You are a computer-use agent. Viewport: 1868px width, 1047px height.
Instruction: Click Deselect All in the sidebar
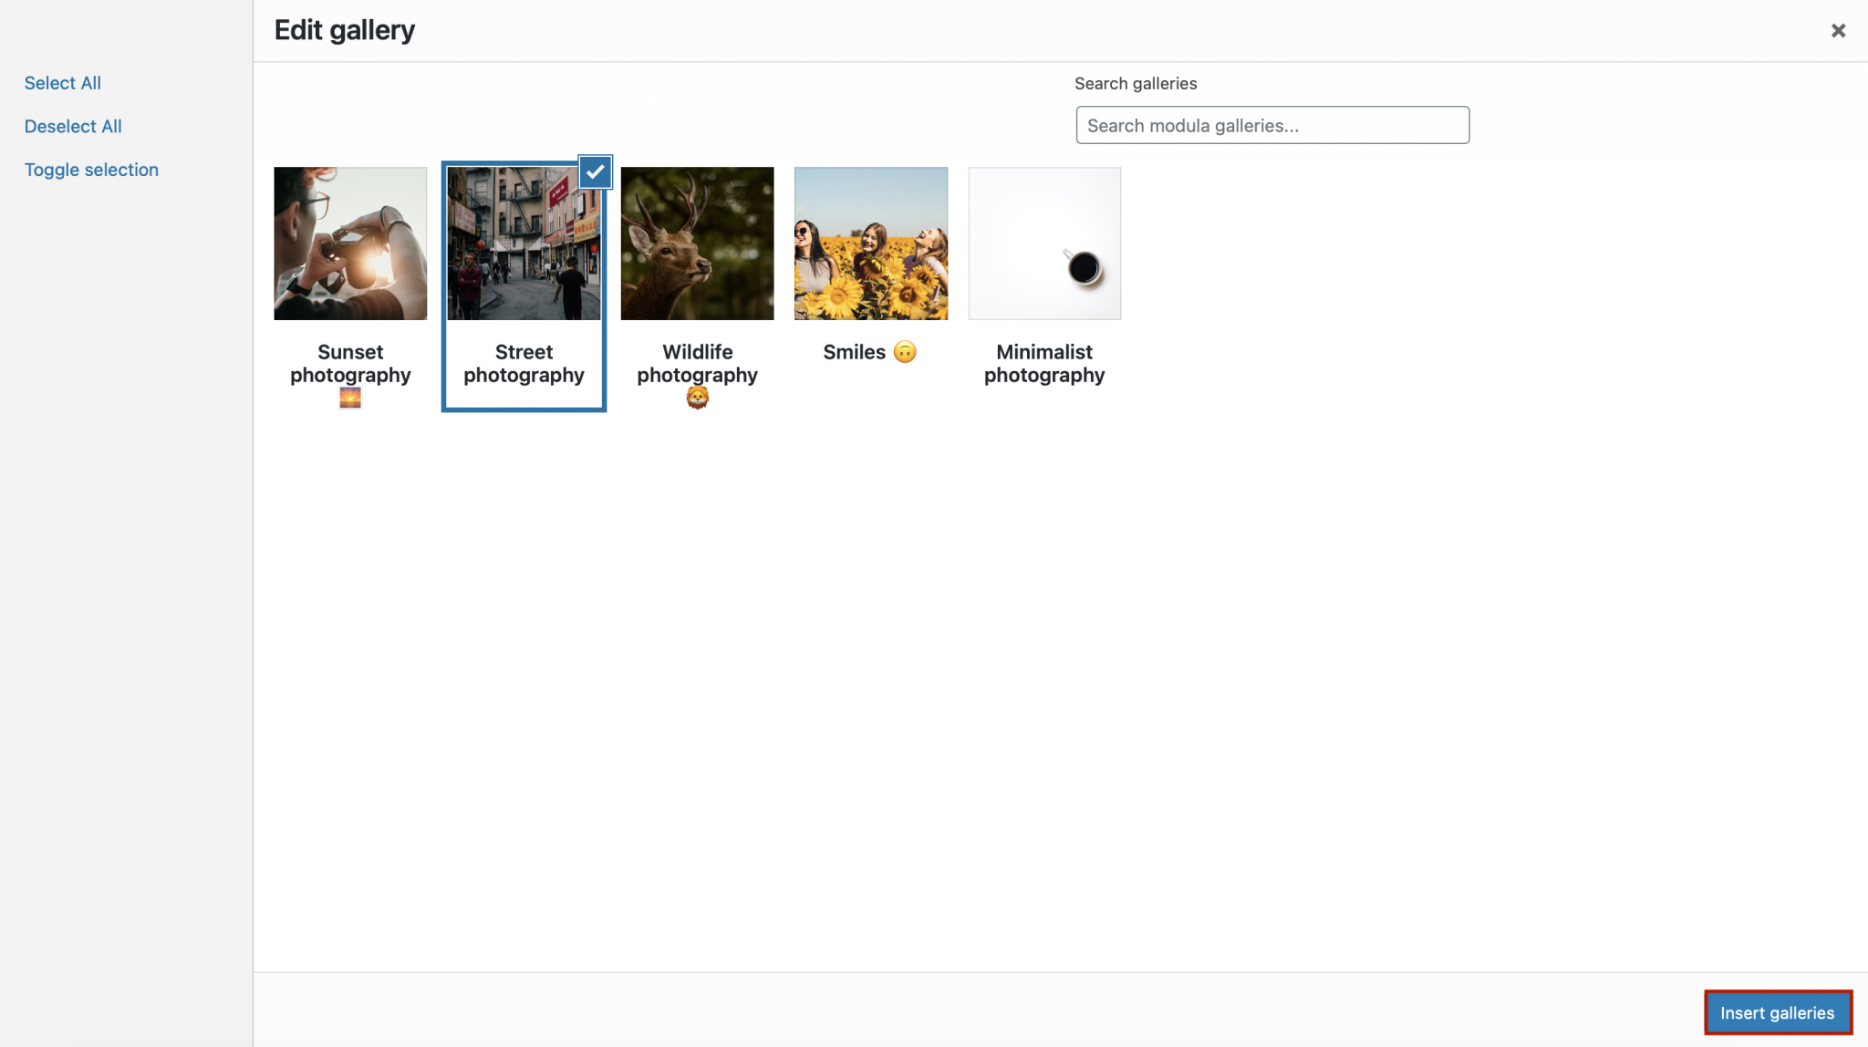[x=73, y=126]
